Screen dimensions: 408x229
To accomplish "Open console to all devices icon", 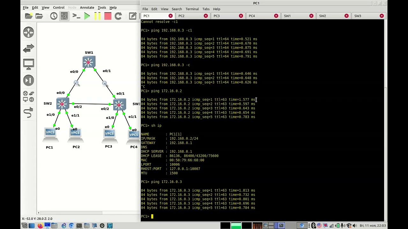I will point(76,16).
